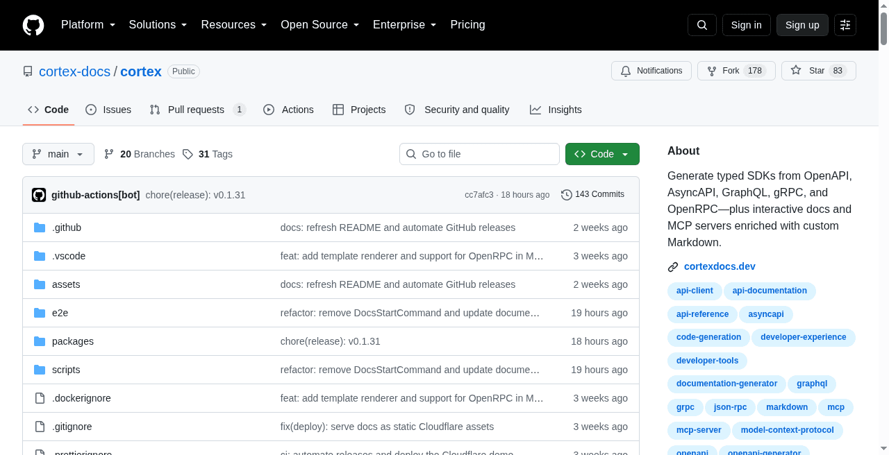Select the graphql topic tag
The width and height of the screenshot is (889, 455).
(812, 384)
